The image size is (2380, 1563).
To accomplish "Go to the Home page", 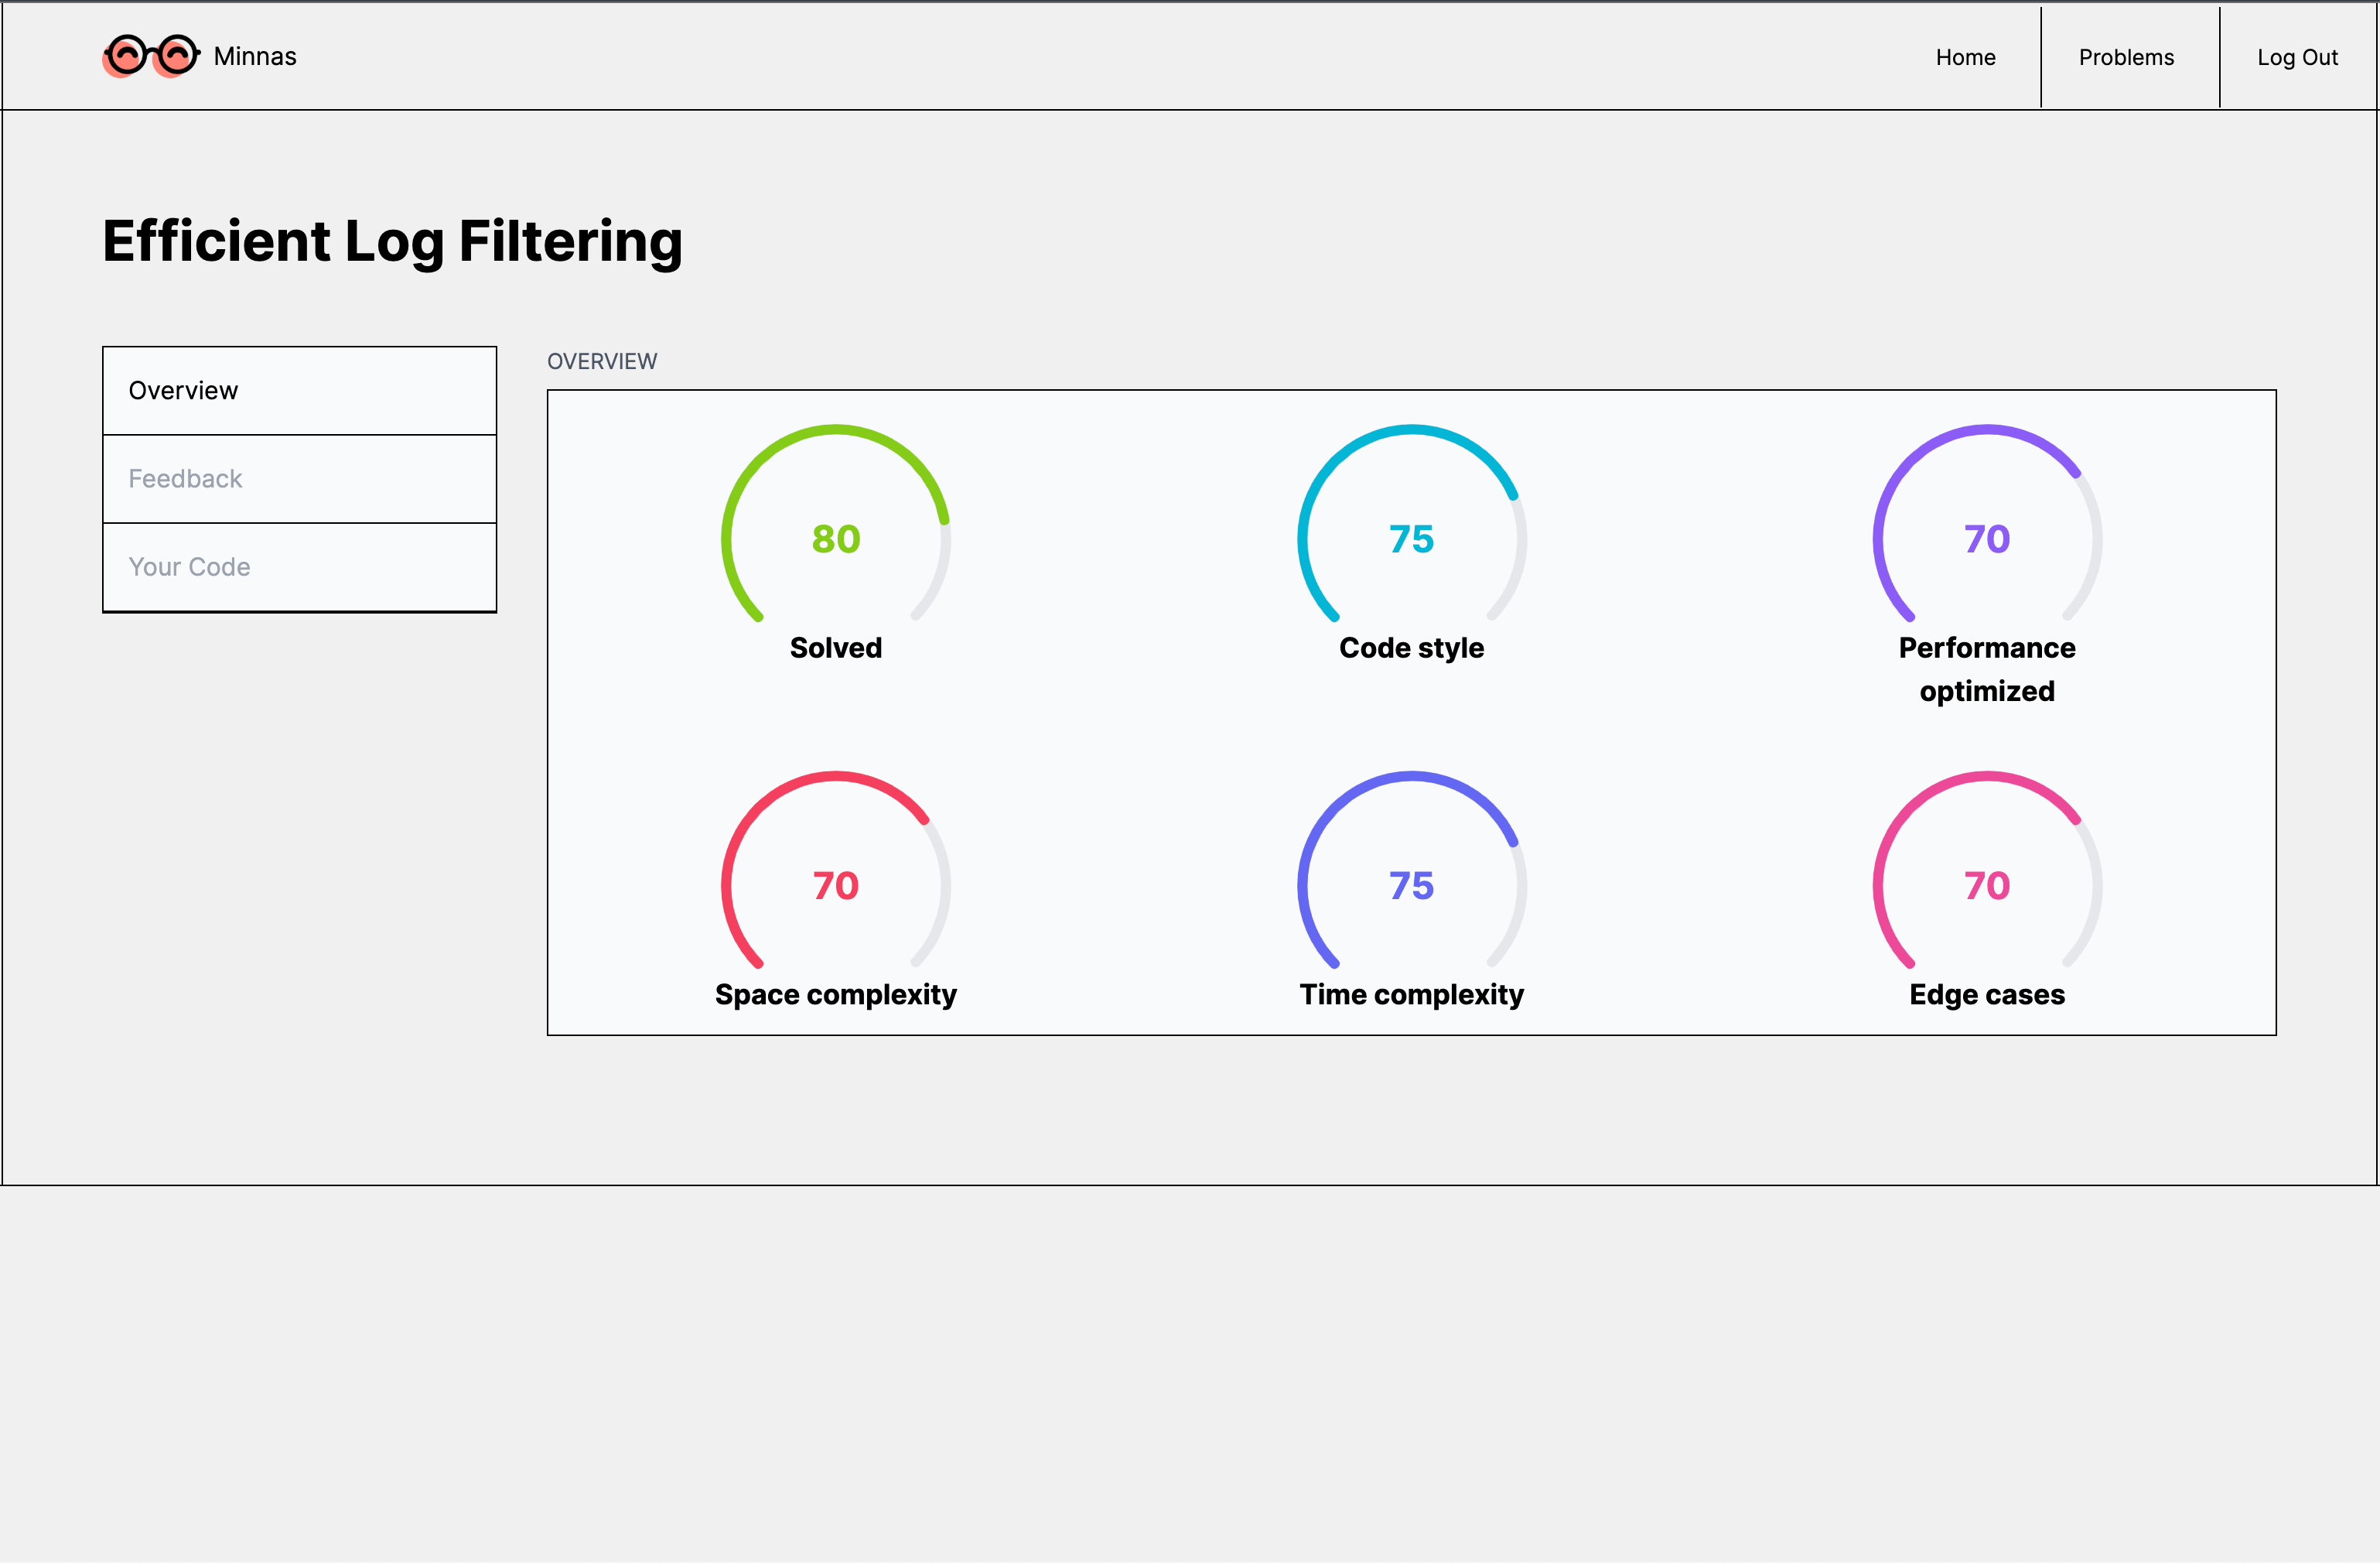I will (x=1965, y=57).
